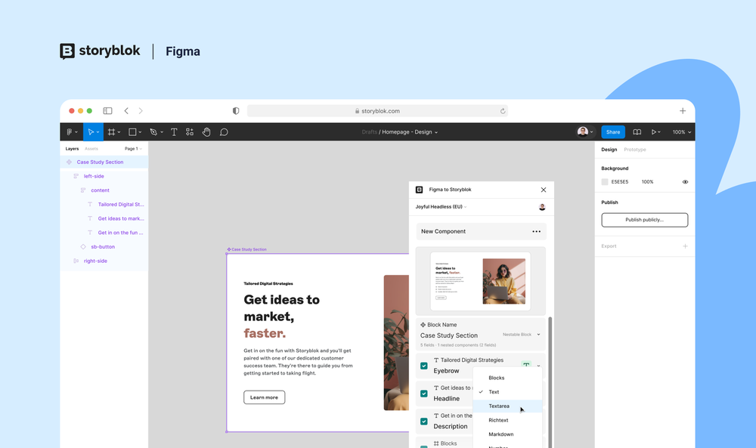
Task: Add an export setting
Action: point(685,246)
